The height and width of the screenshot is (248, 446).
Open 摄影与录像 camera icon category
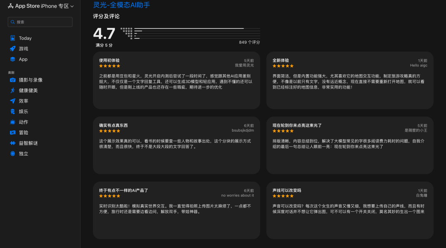(12, 80)
